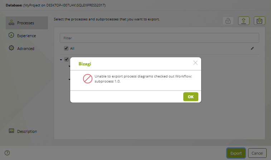Click the padlock unlock icon
This screenshot has width=271, height=160.
pos(228,21)
